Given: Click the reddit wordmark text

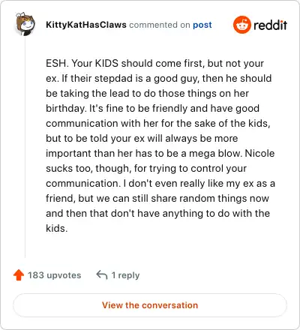Looking at the screenshot, I should coord(270,25).
